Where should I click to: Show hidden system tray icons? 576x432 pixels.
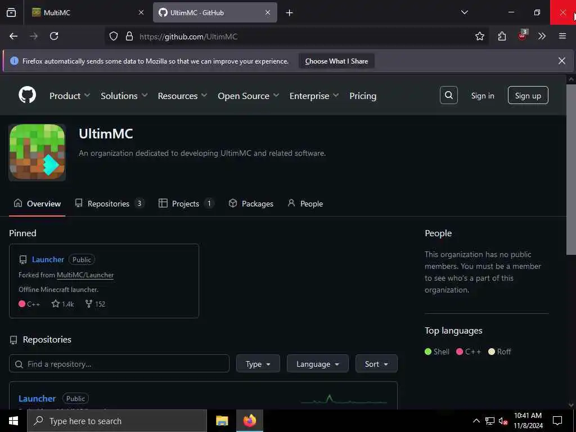[x=476, y=421]
